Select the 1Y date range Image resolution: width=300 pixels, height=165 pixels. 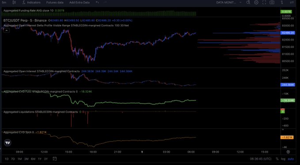point(40,159)
